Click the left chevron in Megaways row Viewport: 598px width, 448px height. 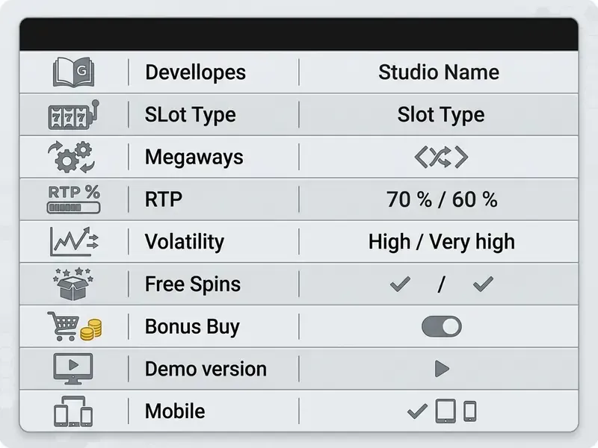pos(421,157)
